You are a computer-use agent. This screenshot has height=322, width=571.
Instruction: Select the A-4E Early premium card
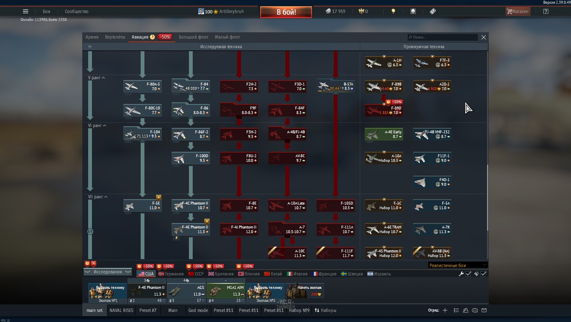pyautogui.click(x=384, y=134)
